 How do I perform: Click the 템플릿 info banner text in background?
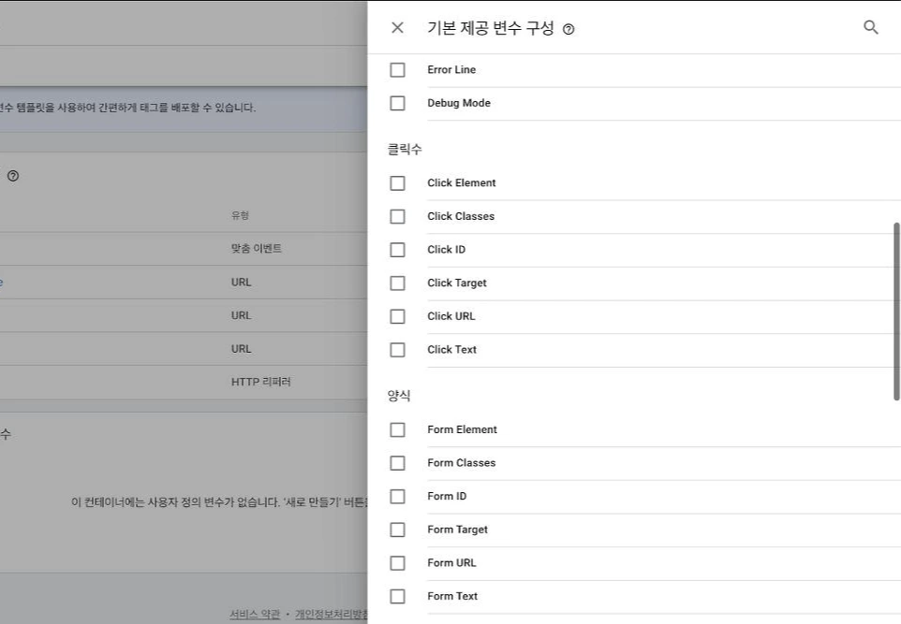pos(127,108)
